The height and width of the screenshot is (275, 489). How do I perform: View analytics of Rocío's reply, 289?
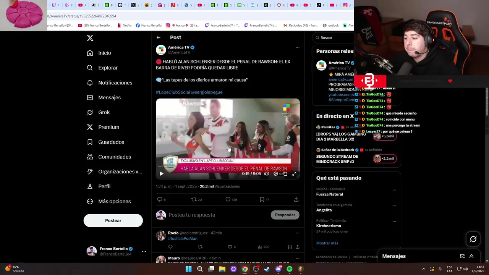[x=264, y=247]
